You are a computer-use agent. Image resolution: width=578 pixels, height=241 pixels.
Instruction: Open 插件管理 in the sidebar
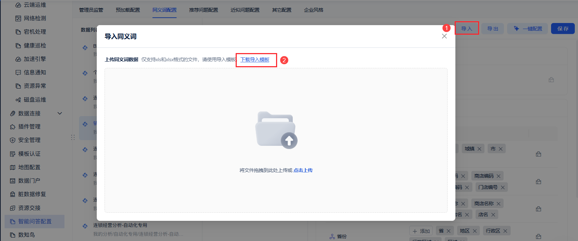pyautogui.click(x=25, y=127)
